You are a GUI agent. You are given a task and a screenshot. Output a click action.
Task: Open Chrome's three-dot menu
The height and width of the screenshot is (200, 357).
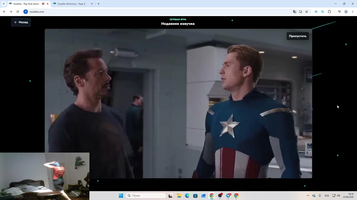353,12
